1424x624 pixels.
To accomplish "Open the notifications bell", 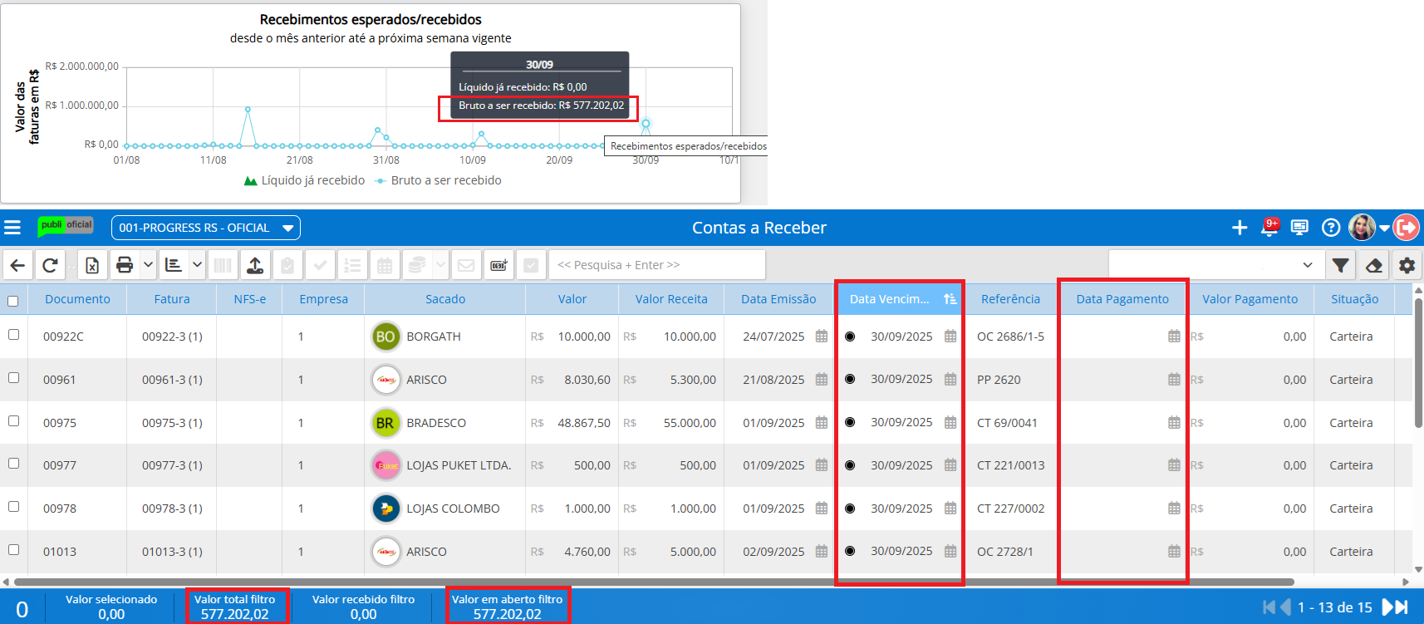I will 1269,228.
